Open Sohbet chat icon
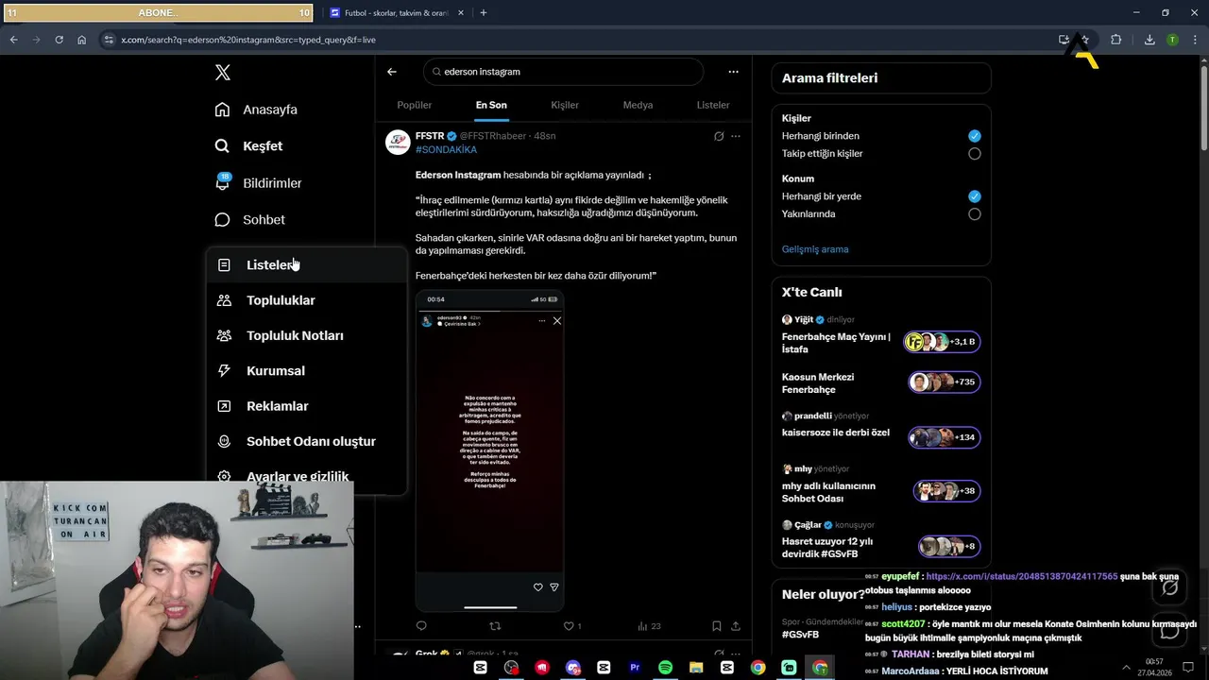Image resolution: width=1209 pixels, height=680 pixels. pos(222,220)
